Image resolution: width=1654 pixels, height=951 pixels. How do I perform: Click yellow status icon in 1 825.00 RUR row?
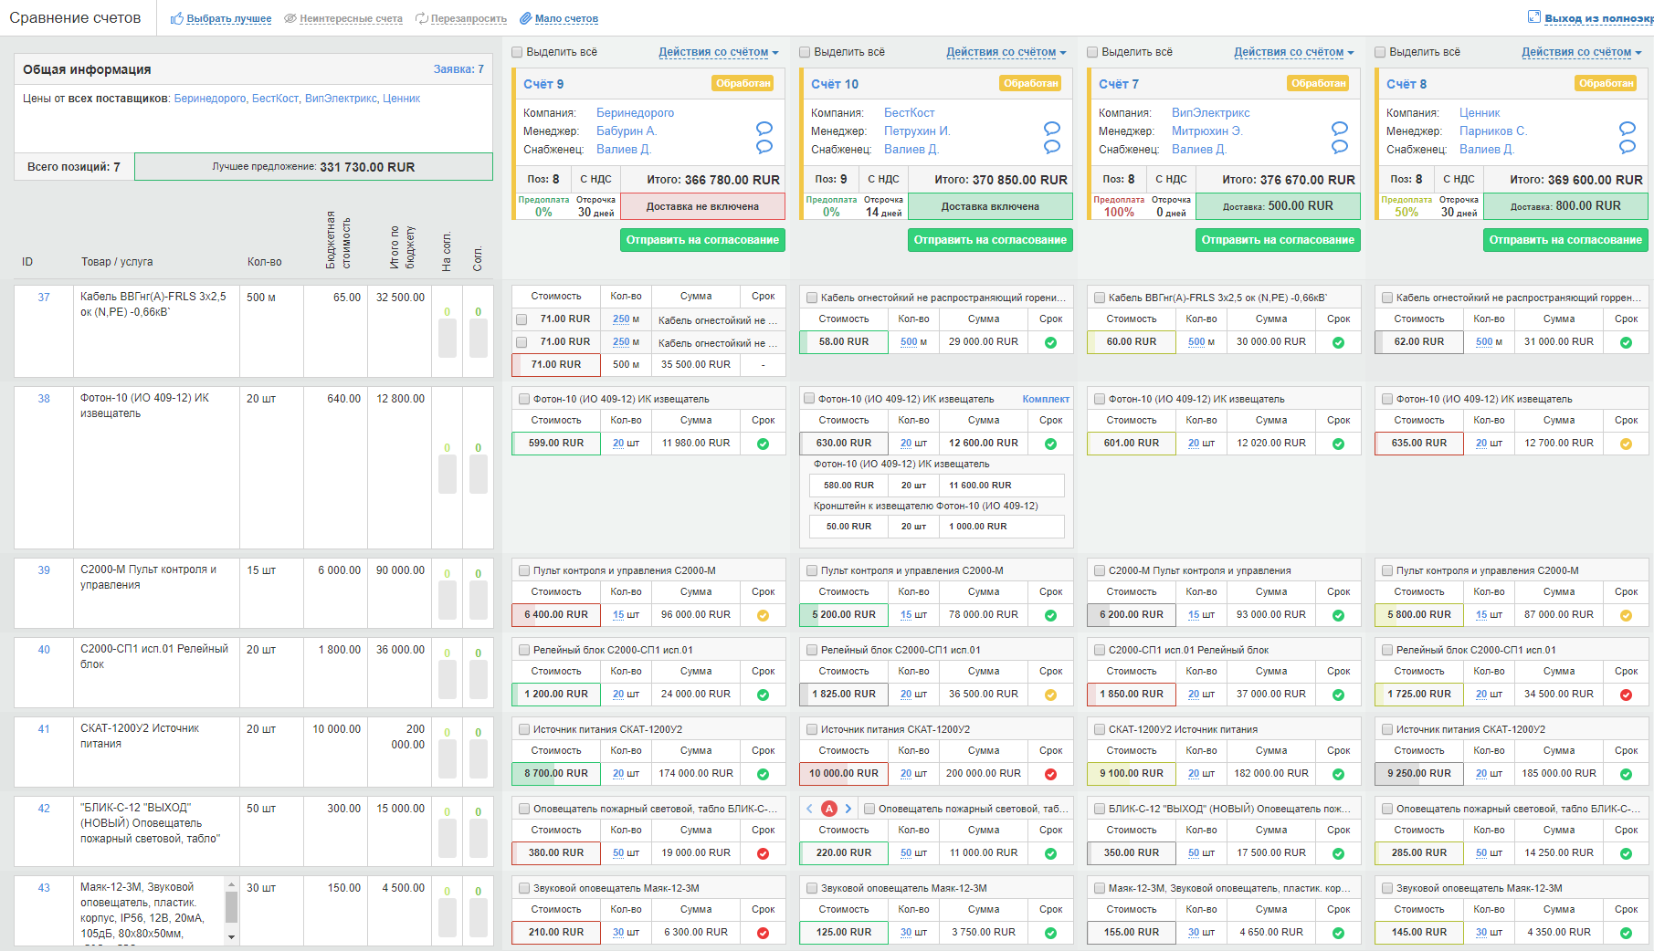[x=1050, y=695]
